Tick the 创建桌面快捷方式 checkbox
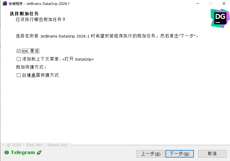Image resolution: width=230 pixels, height=161 pixels. 19,75
